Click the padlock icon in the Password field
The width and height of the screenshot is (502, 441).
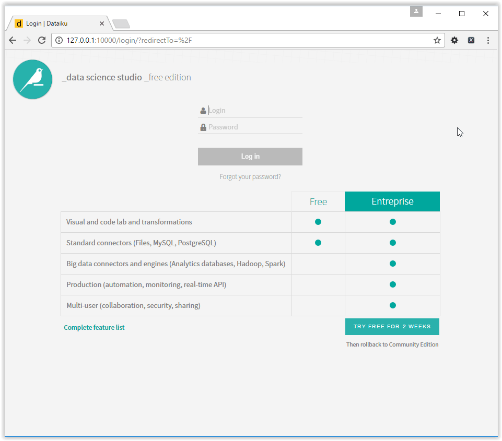pyautogui.click(x=203, y=127)
